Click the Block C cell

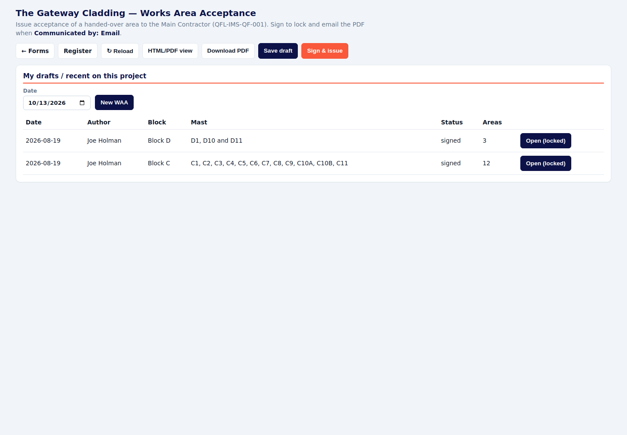[159, 163]
